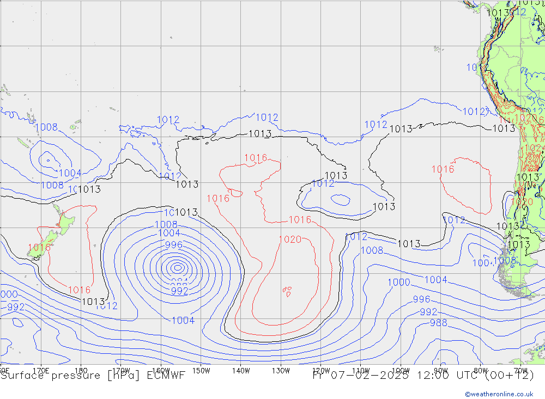545x399 pixels.
Task: Click the 1004 label in the tropical low
Action: pyautogui.click(x=70, y=173)
